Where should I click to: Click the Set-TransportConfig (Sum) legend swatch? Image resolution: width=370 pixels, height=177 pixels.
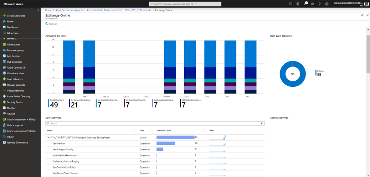70,103
